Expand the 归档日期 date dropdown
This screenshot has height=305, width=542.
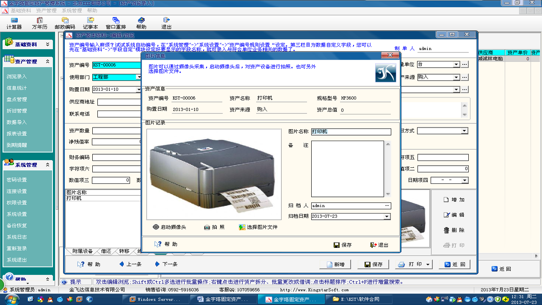pyautogui.click(x=387, y=216)
